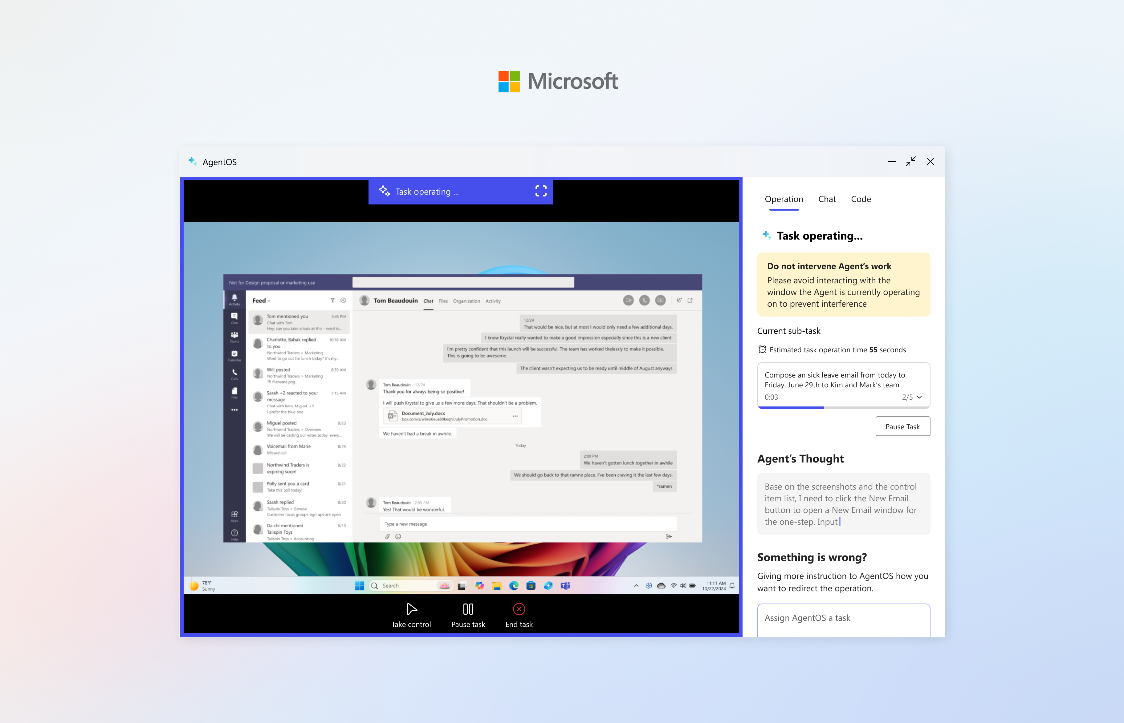Open volume control in system tray
The width and height of the screenshot is (1124, 723).
pos(683,585)
